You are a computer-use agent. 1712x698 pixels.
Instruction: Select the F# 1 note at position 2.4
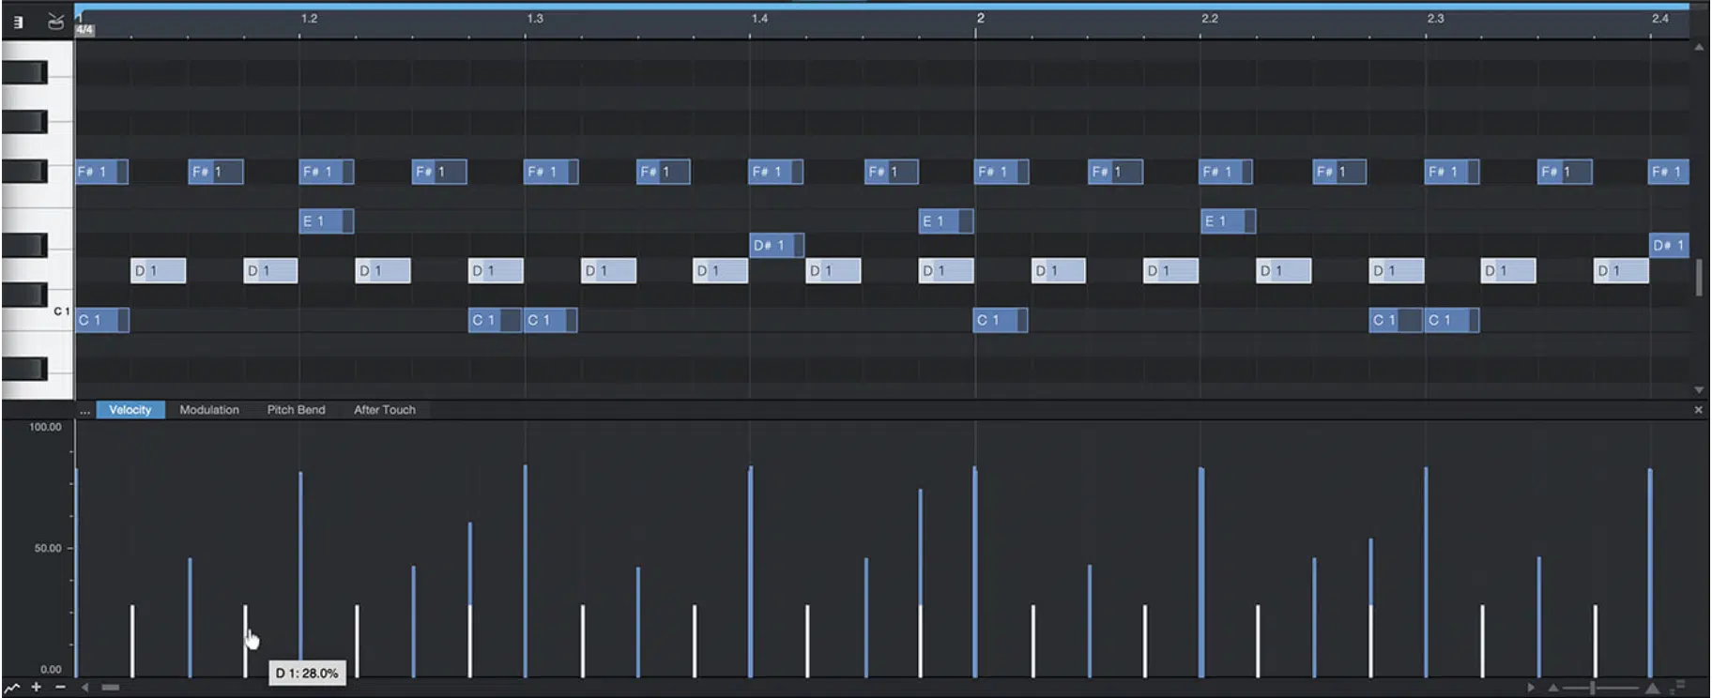(x=1669, y=172)
